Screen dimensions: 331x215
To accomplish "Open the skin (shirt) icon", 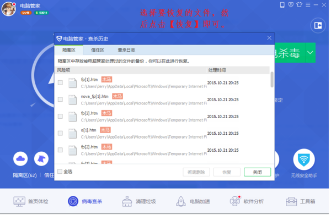I will pos(299,4).
